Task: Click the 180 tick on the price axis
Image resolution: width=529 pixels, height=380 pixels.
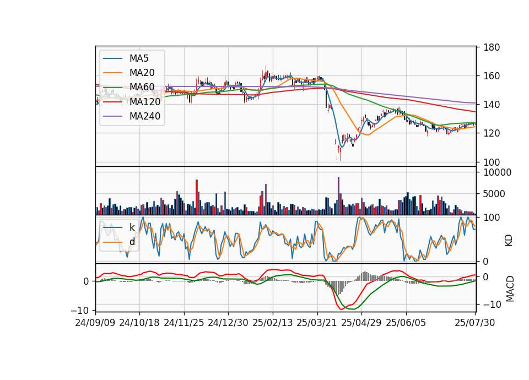Action: coord(491,47)
